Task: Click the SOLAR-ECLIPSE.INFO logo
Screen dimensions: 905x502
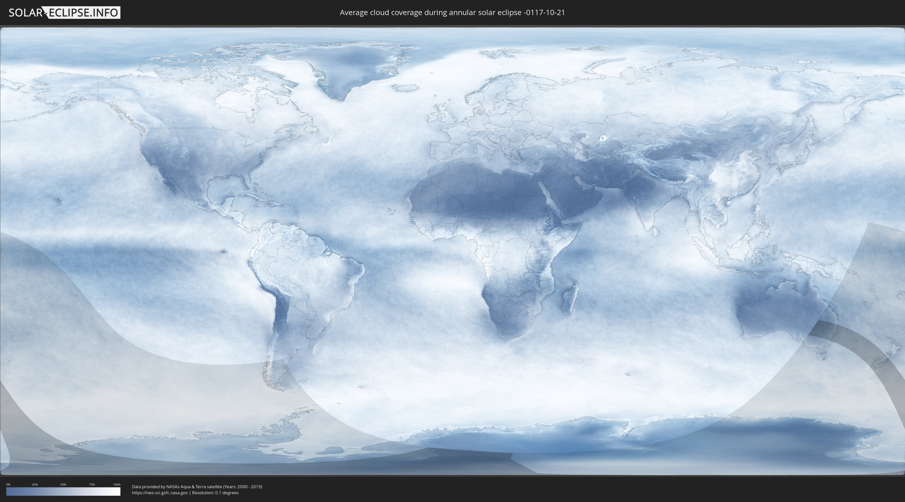Action: (64, 13)
